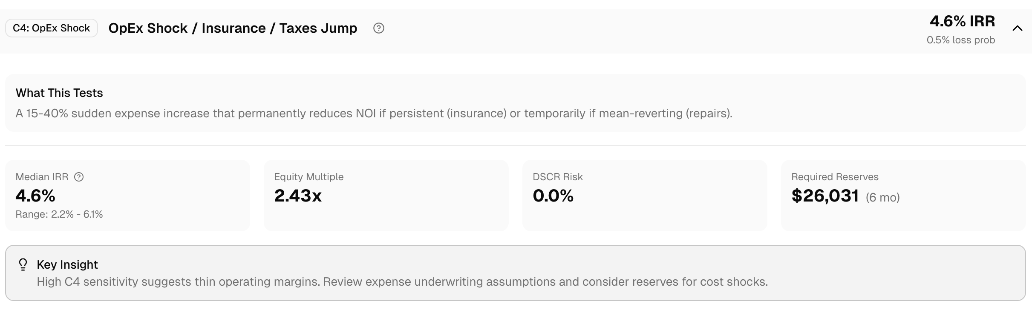Select the $26,031 reserves value

coord(826,196)
